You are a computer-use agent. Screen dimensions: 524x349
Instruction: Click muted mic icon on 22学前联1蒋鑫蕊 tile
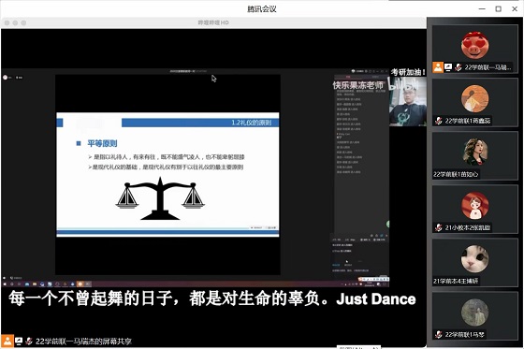pos(439,121)
